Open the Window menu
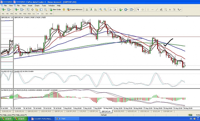This screenshot has height=121, width=200. tap(52, 6)
